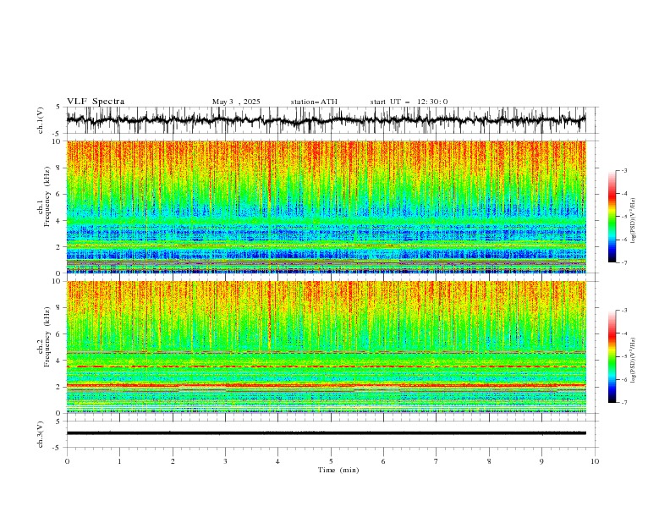
Task: Click the time-axis tick label "5"
Action: (x=331, y=461)
